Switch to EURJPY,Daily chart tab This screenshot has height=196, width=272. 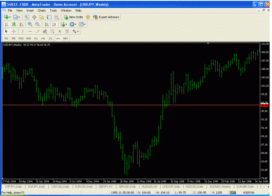click(x=37, y=186)
